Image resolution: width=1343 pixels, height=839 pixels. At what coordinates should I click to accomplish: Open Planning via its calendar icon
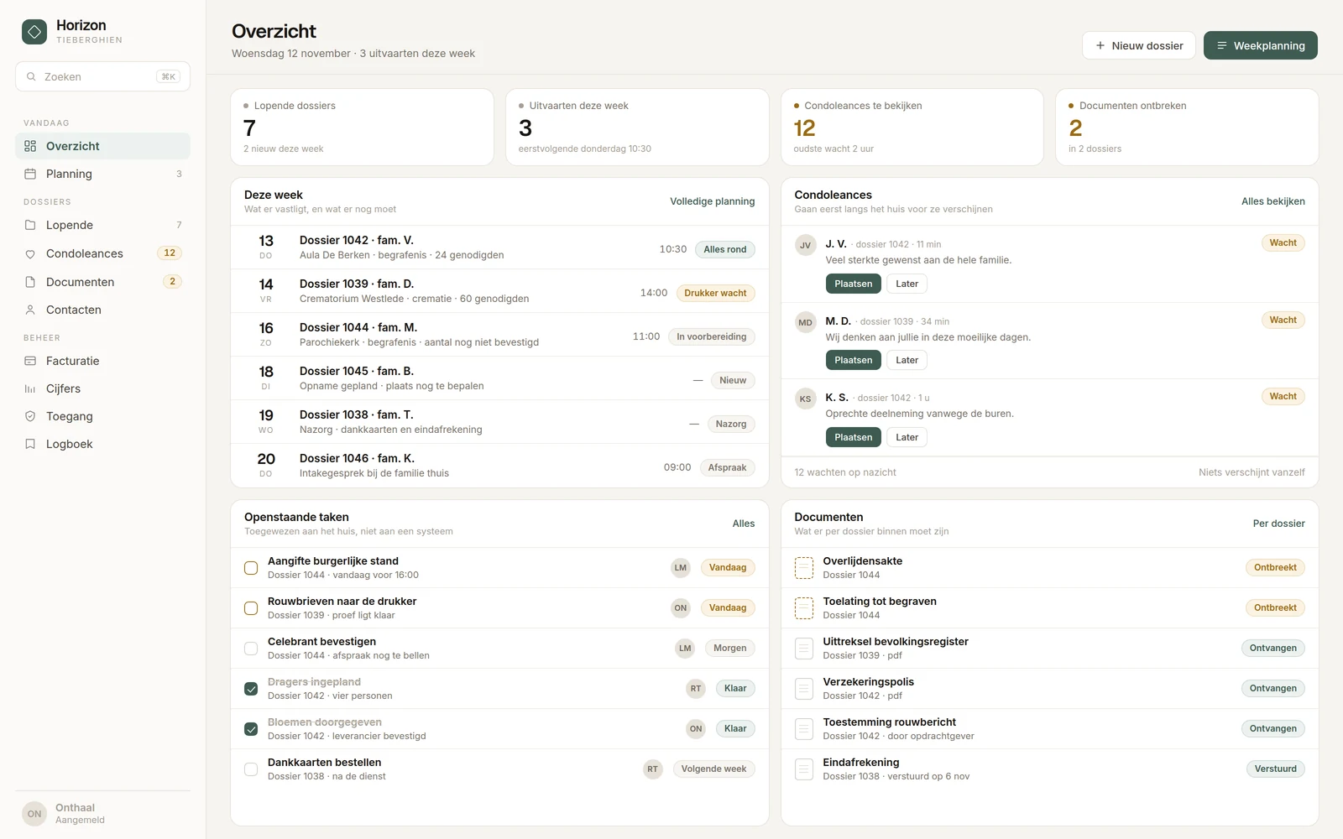[x=30, y=174]
